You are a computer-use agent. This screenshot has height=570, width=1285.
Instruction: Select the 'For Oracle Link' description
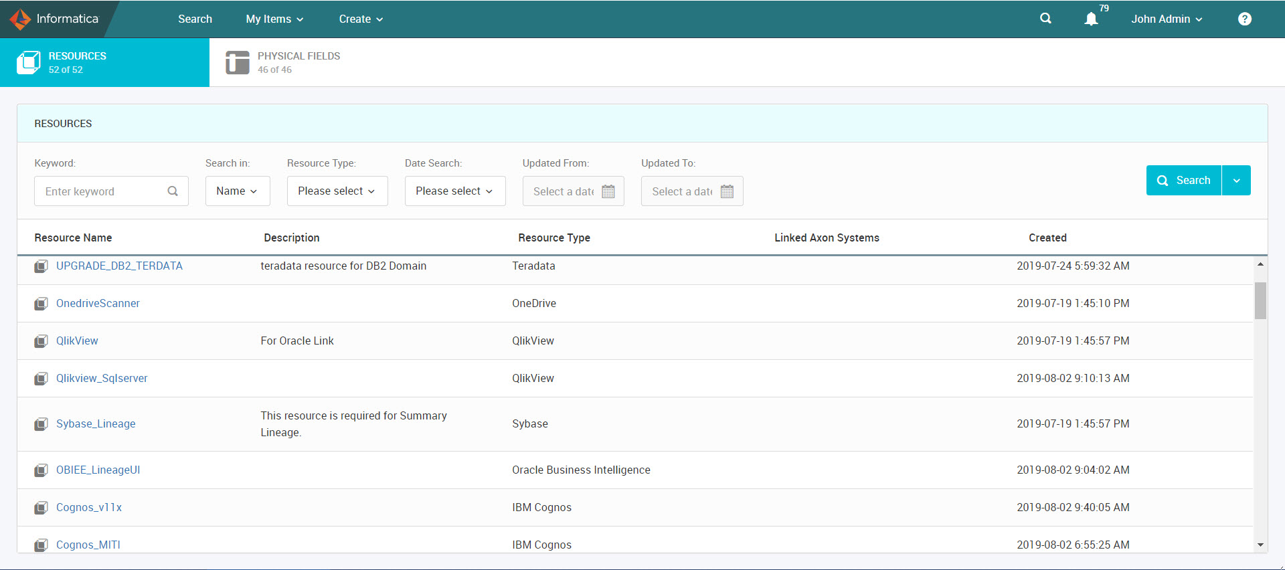tap(297, 341)
